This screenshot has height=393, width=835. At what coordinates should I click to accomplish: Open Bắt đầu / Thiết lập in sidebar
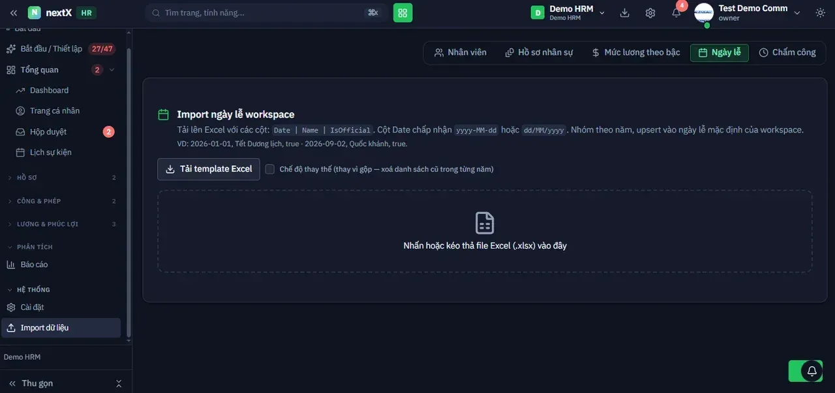[61, 49]
